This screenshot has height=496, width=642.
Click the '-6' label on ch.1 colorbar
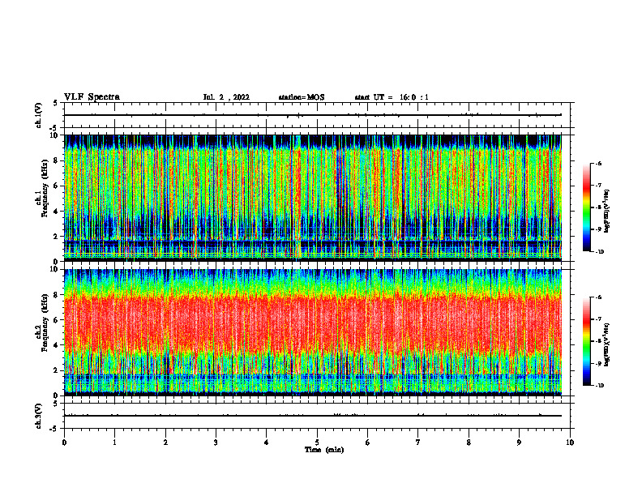tap(598, 163)
